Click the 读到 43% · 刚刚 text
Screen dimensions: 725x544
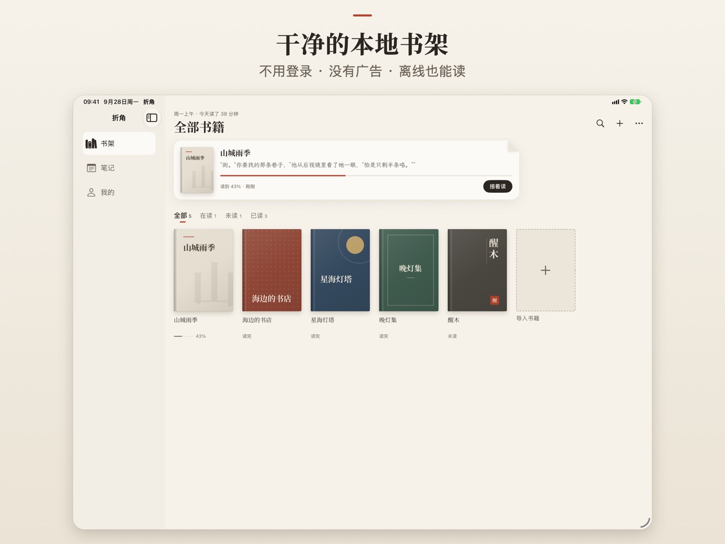coord(238,187)
